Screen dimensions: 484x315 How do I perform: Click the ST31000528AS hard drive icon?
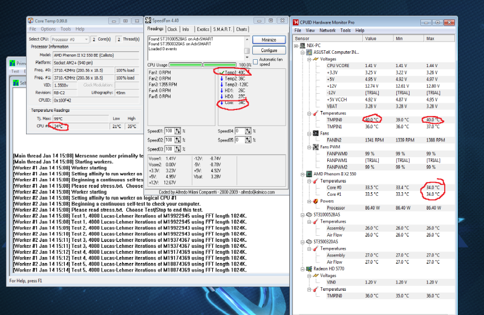(309, 215)
